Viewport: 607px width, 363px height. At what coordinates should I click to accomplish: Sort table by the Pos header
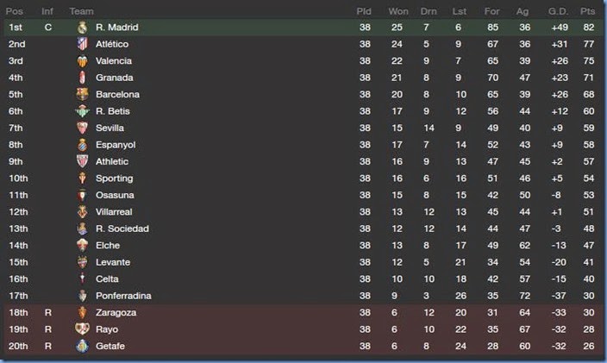(x=16, y=11)
